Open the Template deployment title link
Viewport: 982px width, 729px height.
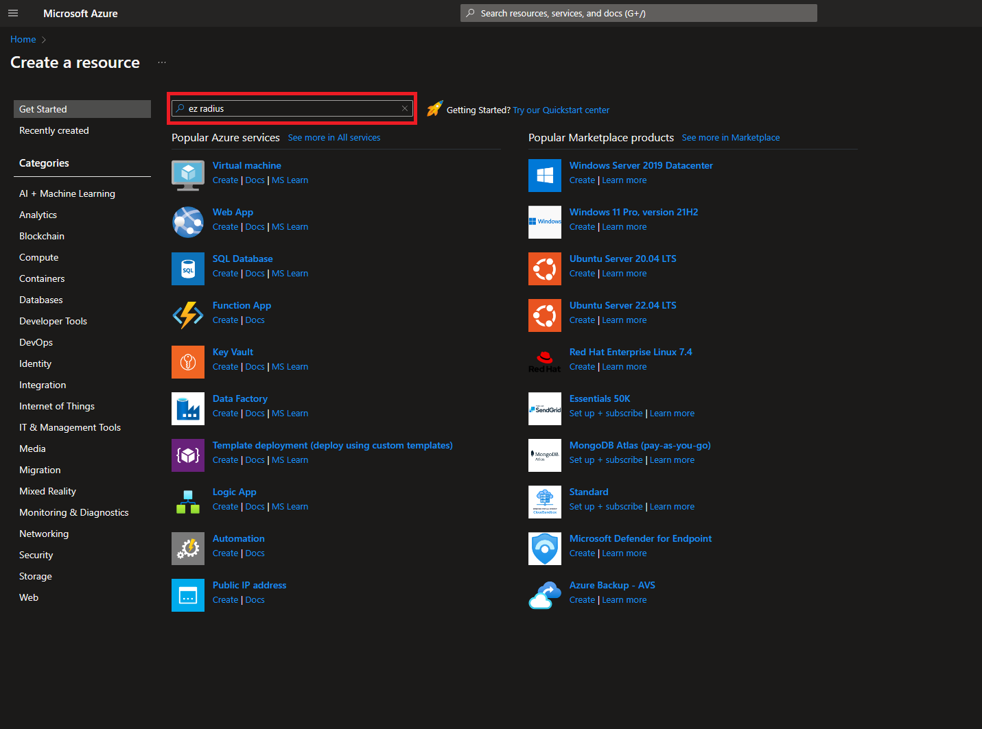[x=333, y=445]
